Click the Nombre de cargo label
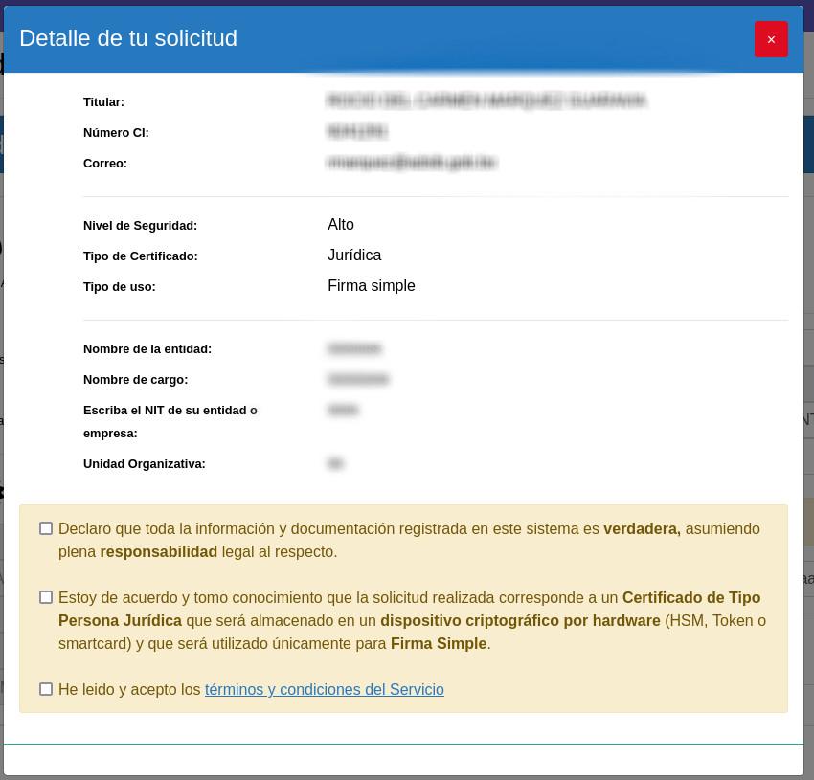This screenshot has height=780, width=814. 135,380
